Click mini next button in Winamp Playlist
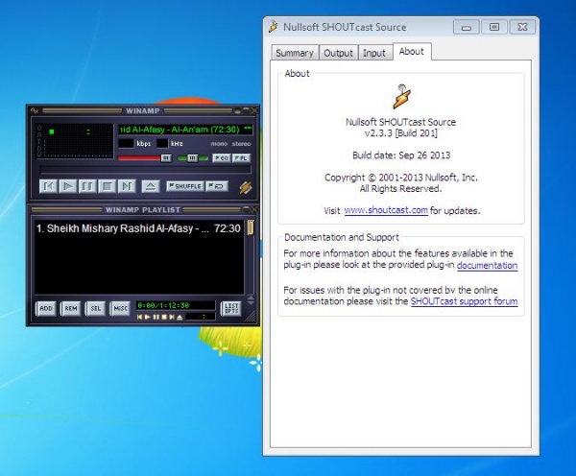 pos(172,317)
